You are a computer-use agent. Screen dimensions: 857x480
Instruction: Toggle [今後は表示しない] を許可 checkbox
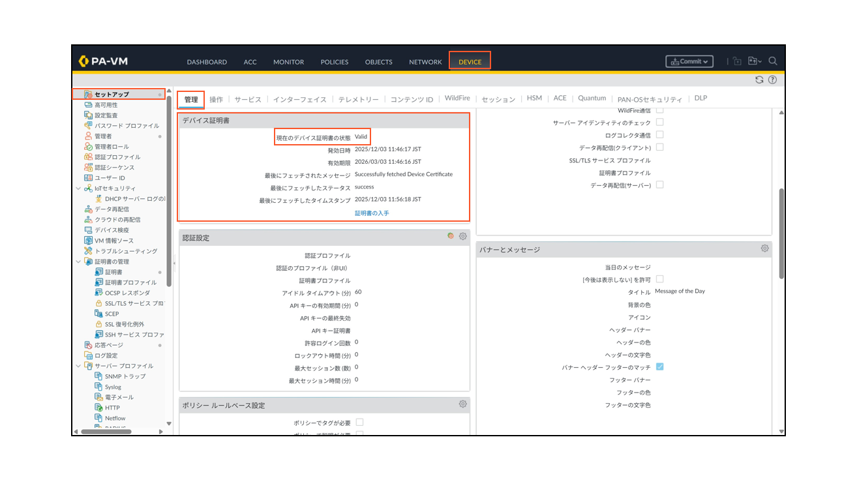pos(660,279)
